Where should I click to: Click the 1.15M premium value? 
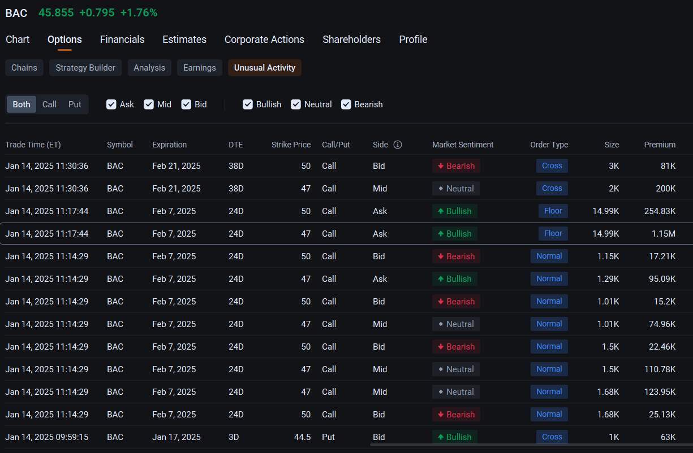click(x=664, y=234)
